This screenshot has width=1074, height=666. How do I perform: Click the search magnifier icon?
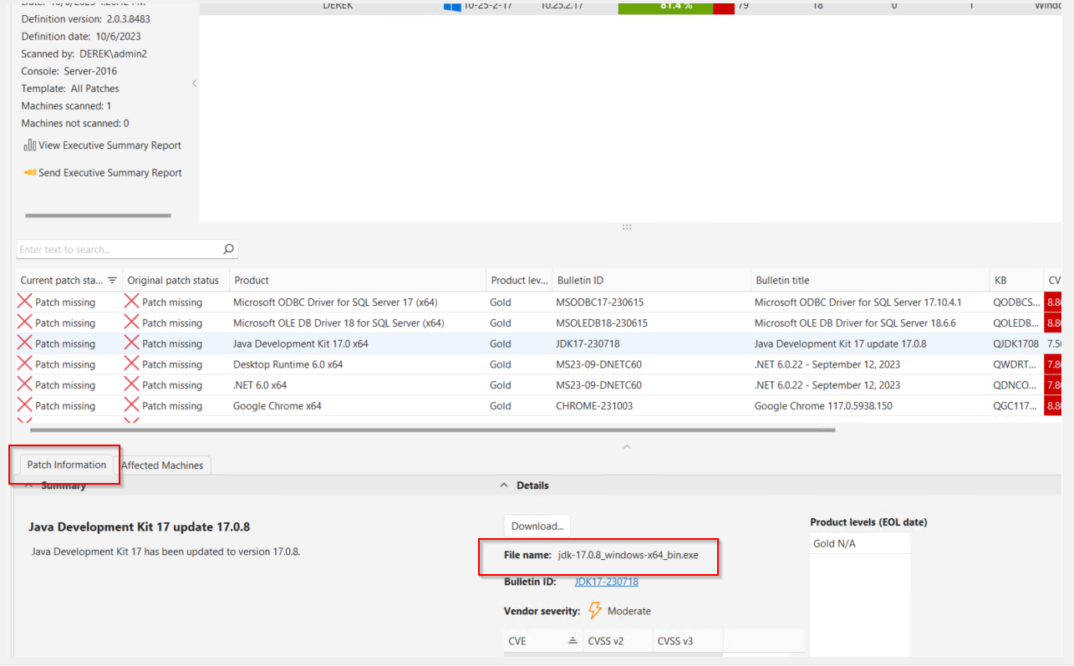click(x=227, y=249)
